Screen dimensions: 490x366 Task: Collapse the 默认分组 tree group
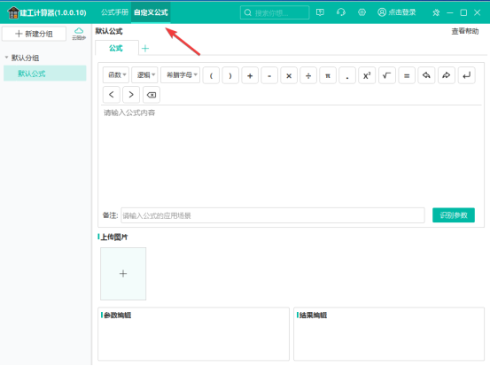click(x=6, y=58)
